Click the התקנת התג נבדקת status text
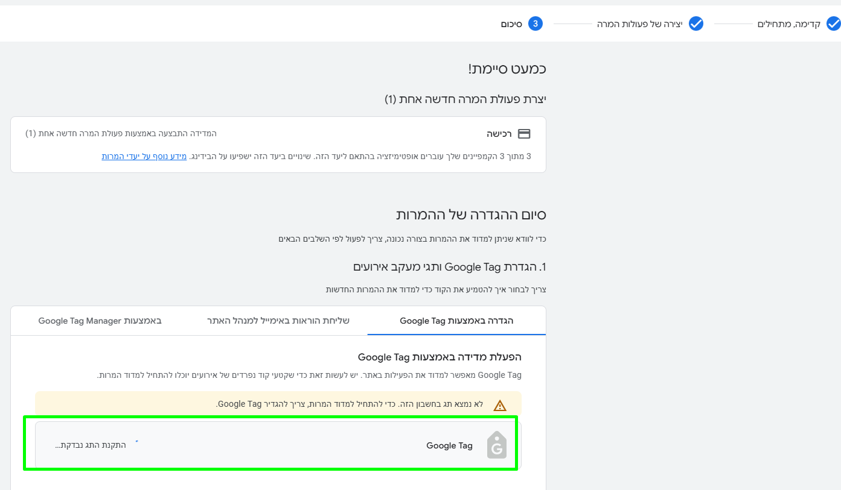This screenshot has height=490, width=841. click(x=91, y=445)
